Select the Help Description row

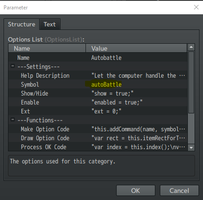98,75
